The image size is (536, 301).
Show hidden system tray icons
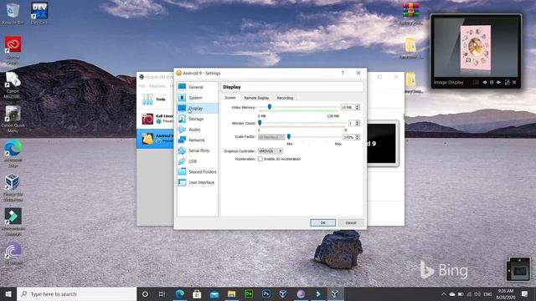(x=444, y=293)
